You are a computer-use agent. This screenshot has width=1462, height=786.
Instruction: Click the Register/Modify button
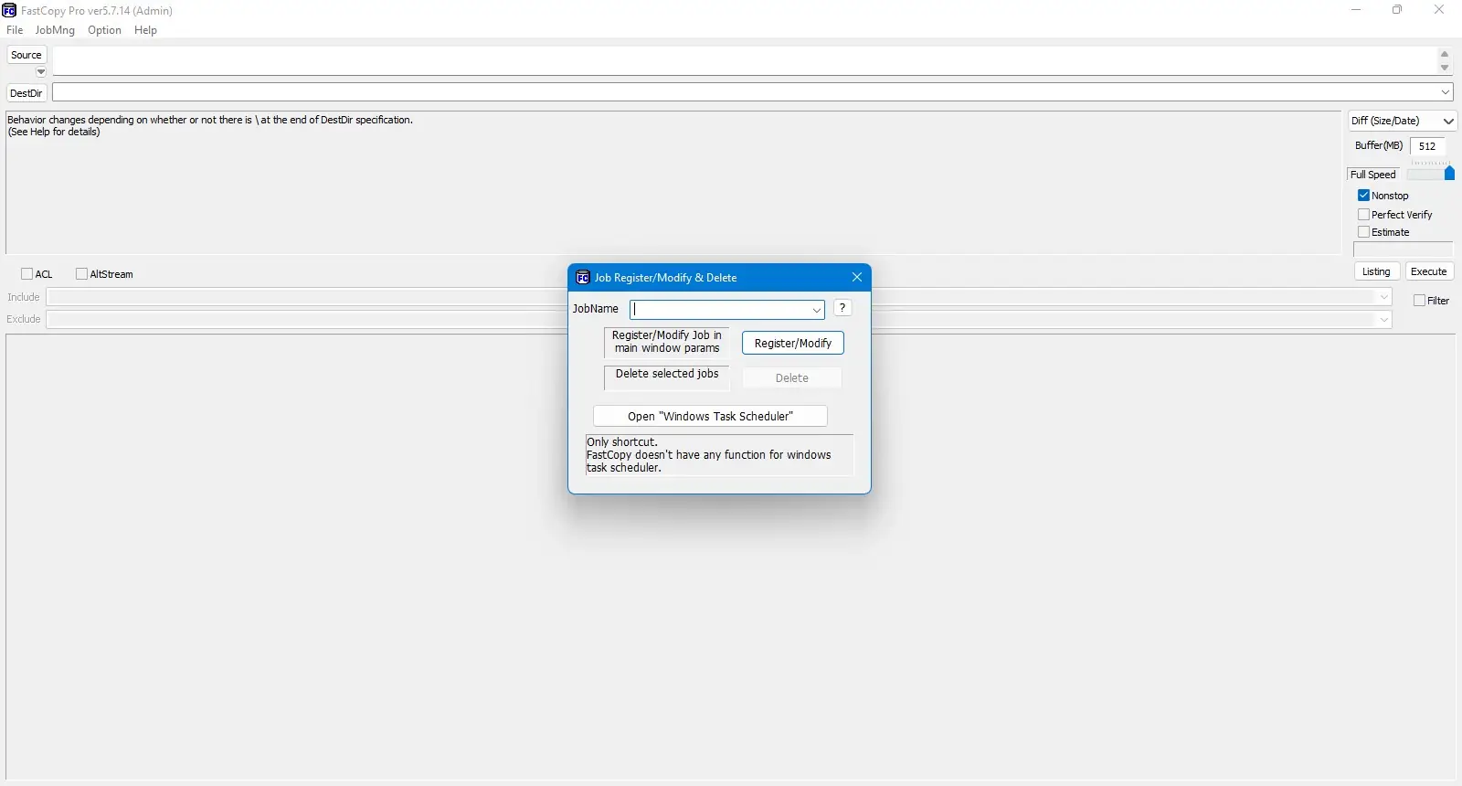793,343
